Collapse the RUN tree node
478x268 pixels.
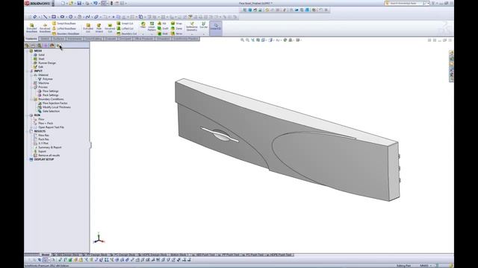coord(27,115)
